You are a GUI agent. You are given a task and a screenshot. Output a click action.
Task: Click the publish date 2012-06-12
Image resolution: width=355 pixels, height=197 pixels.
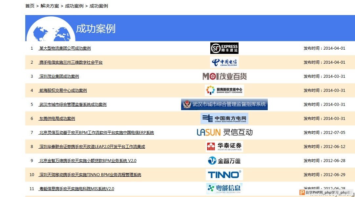click(334, 146)
